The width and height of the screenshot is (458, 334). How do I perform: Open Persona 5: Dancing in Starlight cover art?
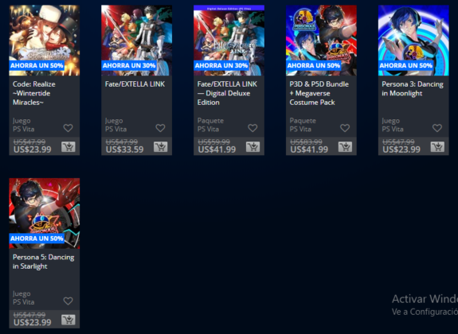45,213
